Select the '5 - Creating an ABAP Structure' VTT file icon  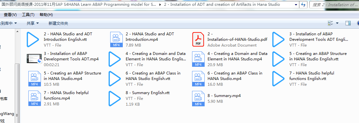pos(278,59)
